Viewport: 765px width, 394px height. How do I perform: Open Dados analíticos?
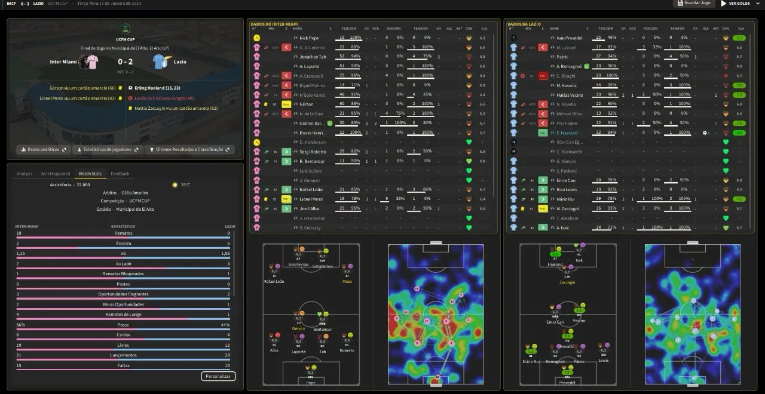pos(44,149)
